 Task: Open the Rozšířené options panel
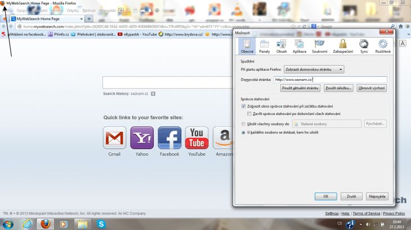383,46
